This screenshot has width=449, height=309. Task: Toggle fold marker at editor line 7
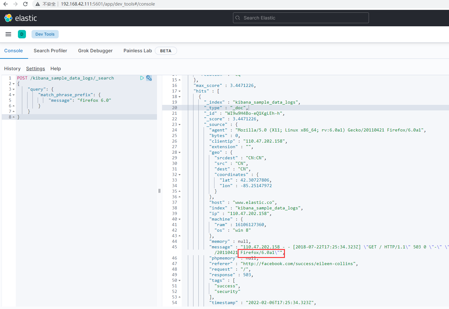[14, 112]
